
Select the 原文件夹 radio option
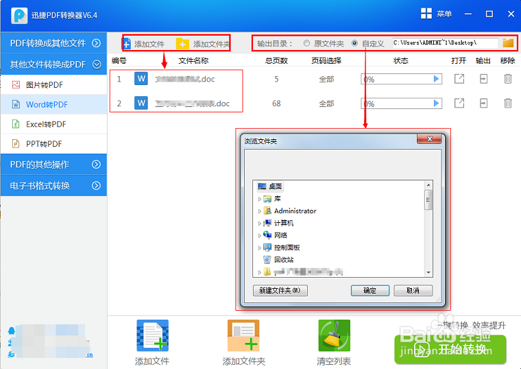(306, 43)
